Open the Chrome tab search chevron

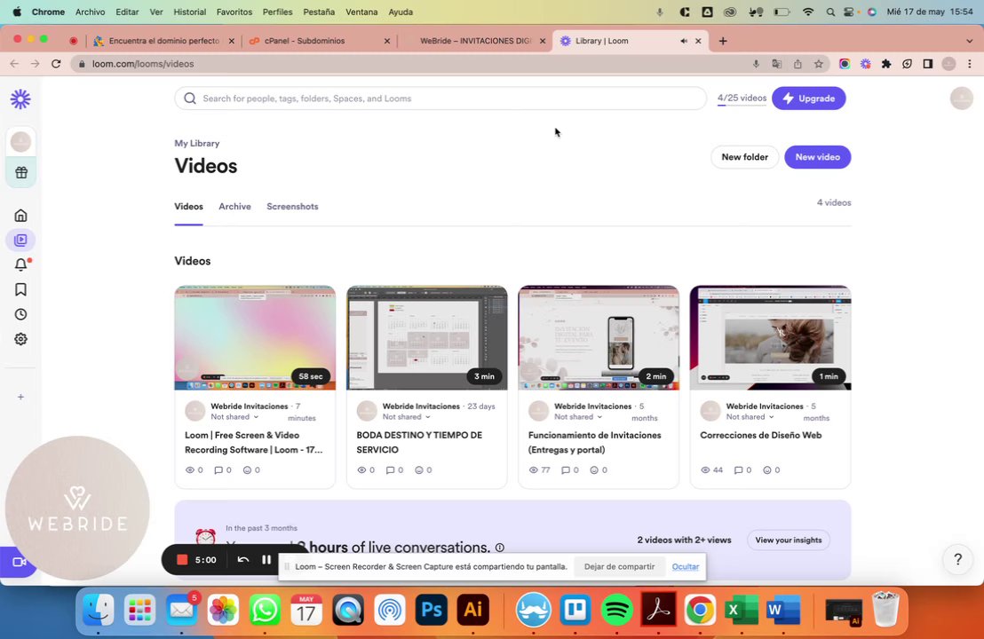pyautogui.click(x=970, y=41)
